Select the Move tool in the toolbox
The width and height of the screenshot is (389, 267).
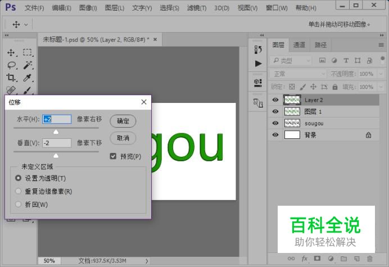[11, 53]
